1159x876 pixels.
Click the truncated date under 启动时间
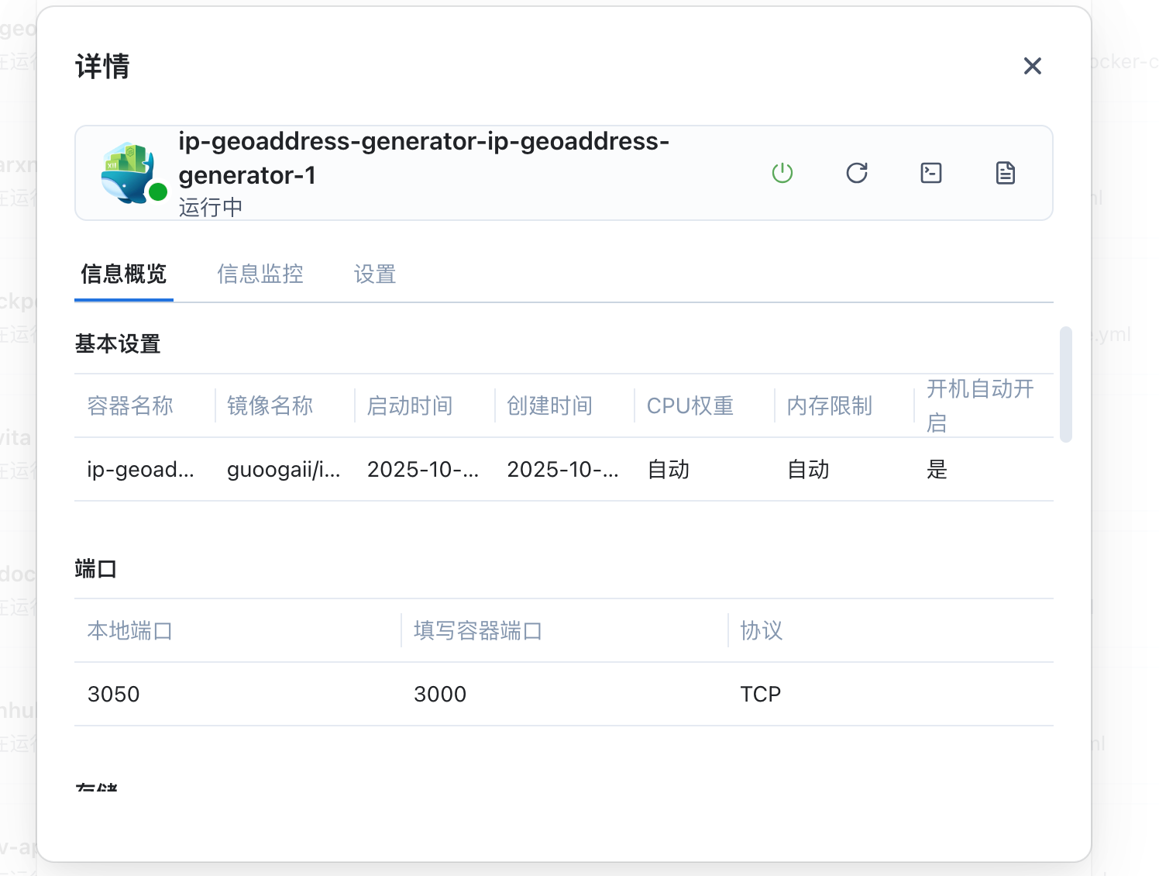coord(423,470)
